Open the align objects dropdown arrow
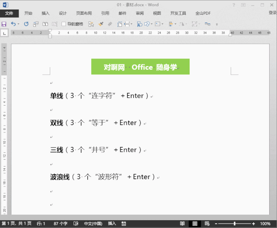 pyautogui.click(x=175, y=24)
